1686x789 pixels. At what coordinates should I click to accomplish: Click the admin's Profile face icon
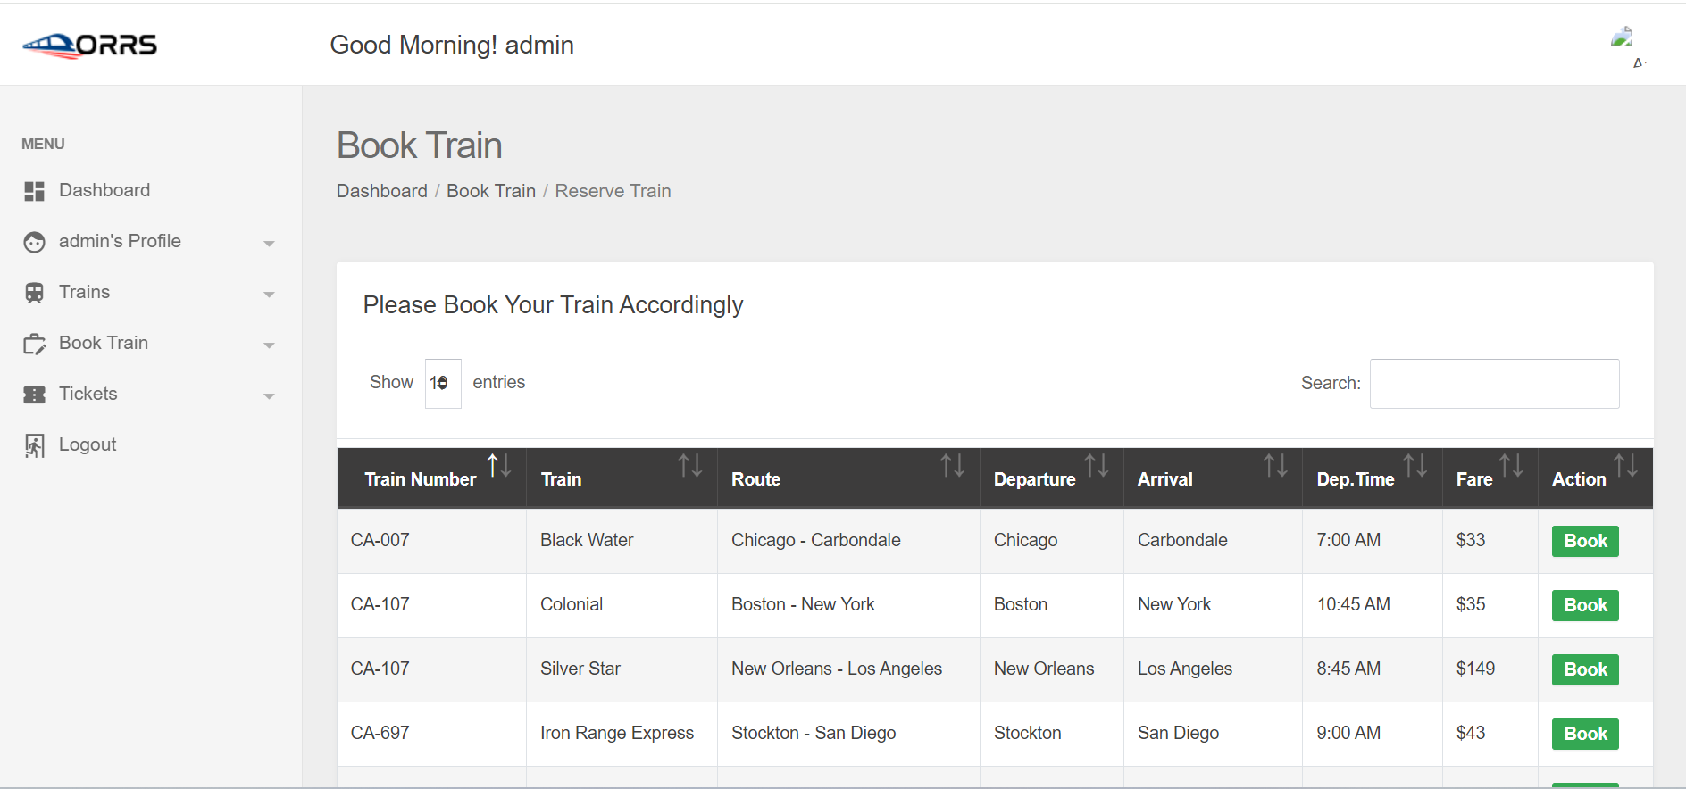34,242
